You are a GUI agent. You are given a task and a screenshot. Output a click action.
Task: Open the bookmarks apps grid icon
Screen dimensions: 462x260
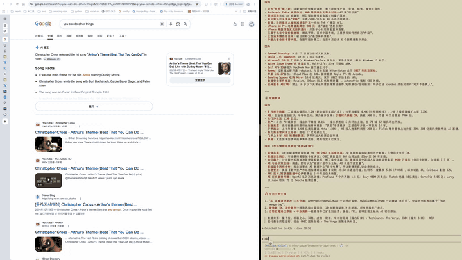[x=4, y=11]
